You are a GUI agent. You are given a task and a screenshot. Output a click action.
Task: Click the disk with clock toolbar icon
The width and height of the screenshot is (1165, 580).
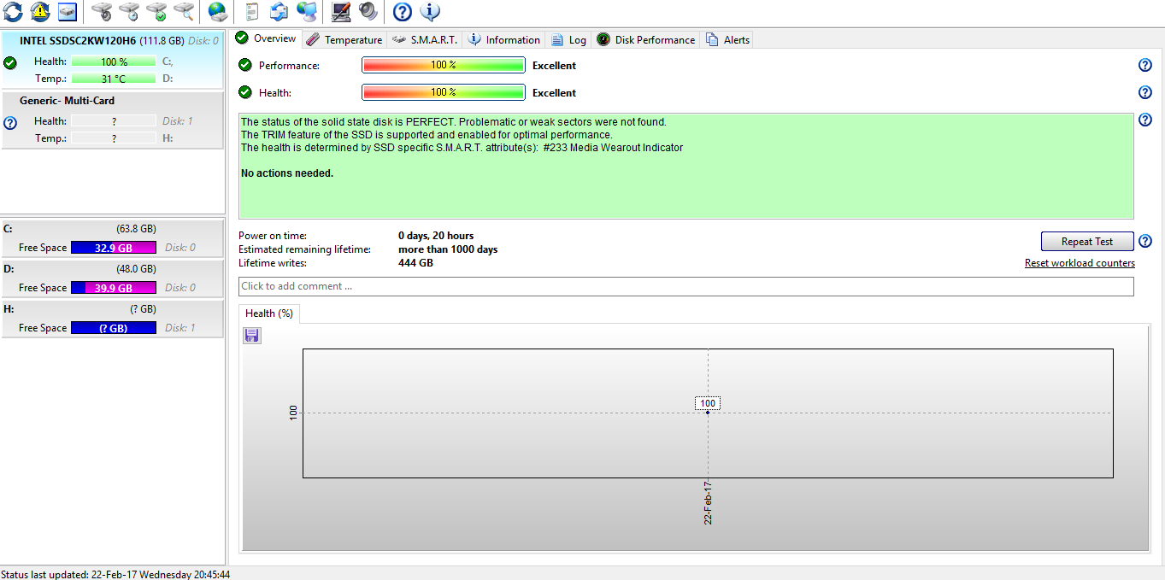(129, 12)
